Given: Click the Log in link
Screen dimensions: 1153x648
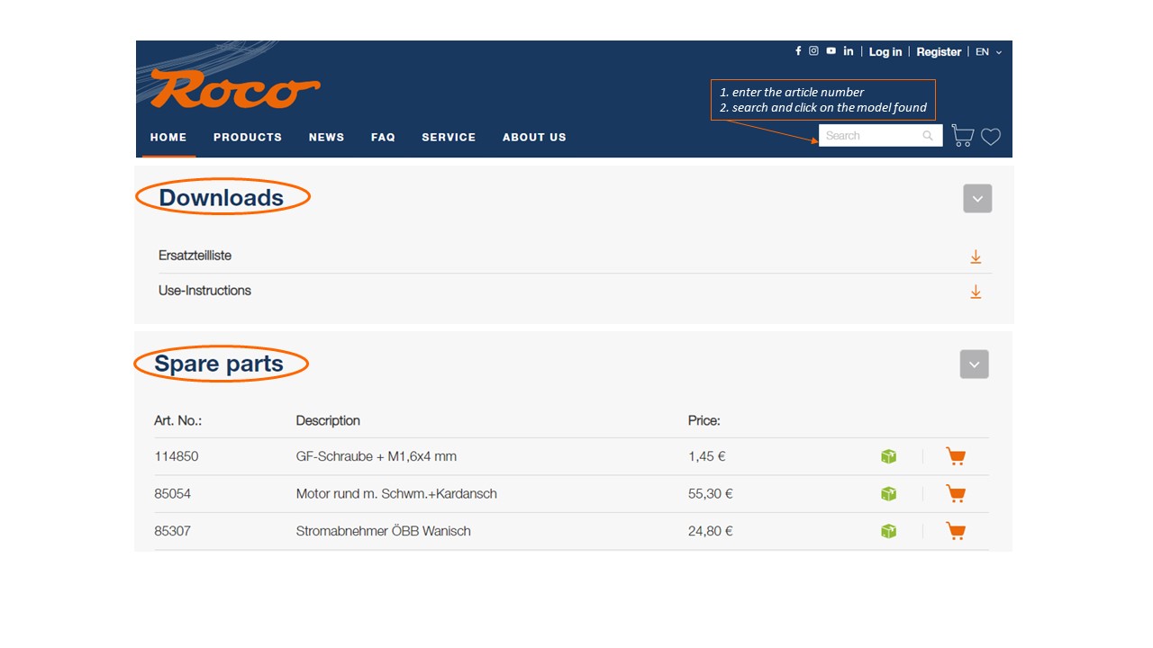Looking at the screenshot, I should coord(885,52).
